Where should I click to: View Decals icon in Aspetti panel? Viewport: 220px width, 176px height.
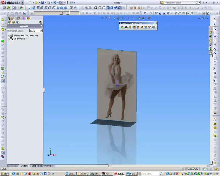point(13,22)
